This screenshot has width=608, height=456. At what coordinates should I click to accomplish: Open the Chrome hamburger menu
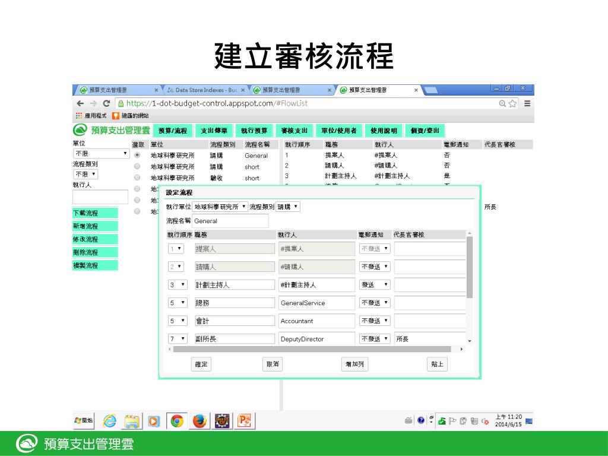527,103
